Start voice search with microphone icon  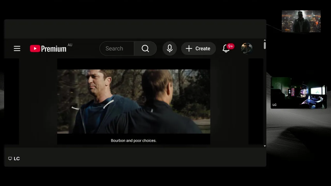pos(170,49)
